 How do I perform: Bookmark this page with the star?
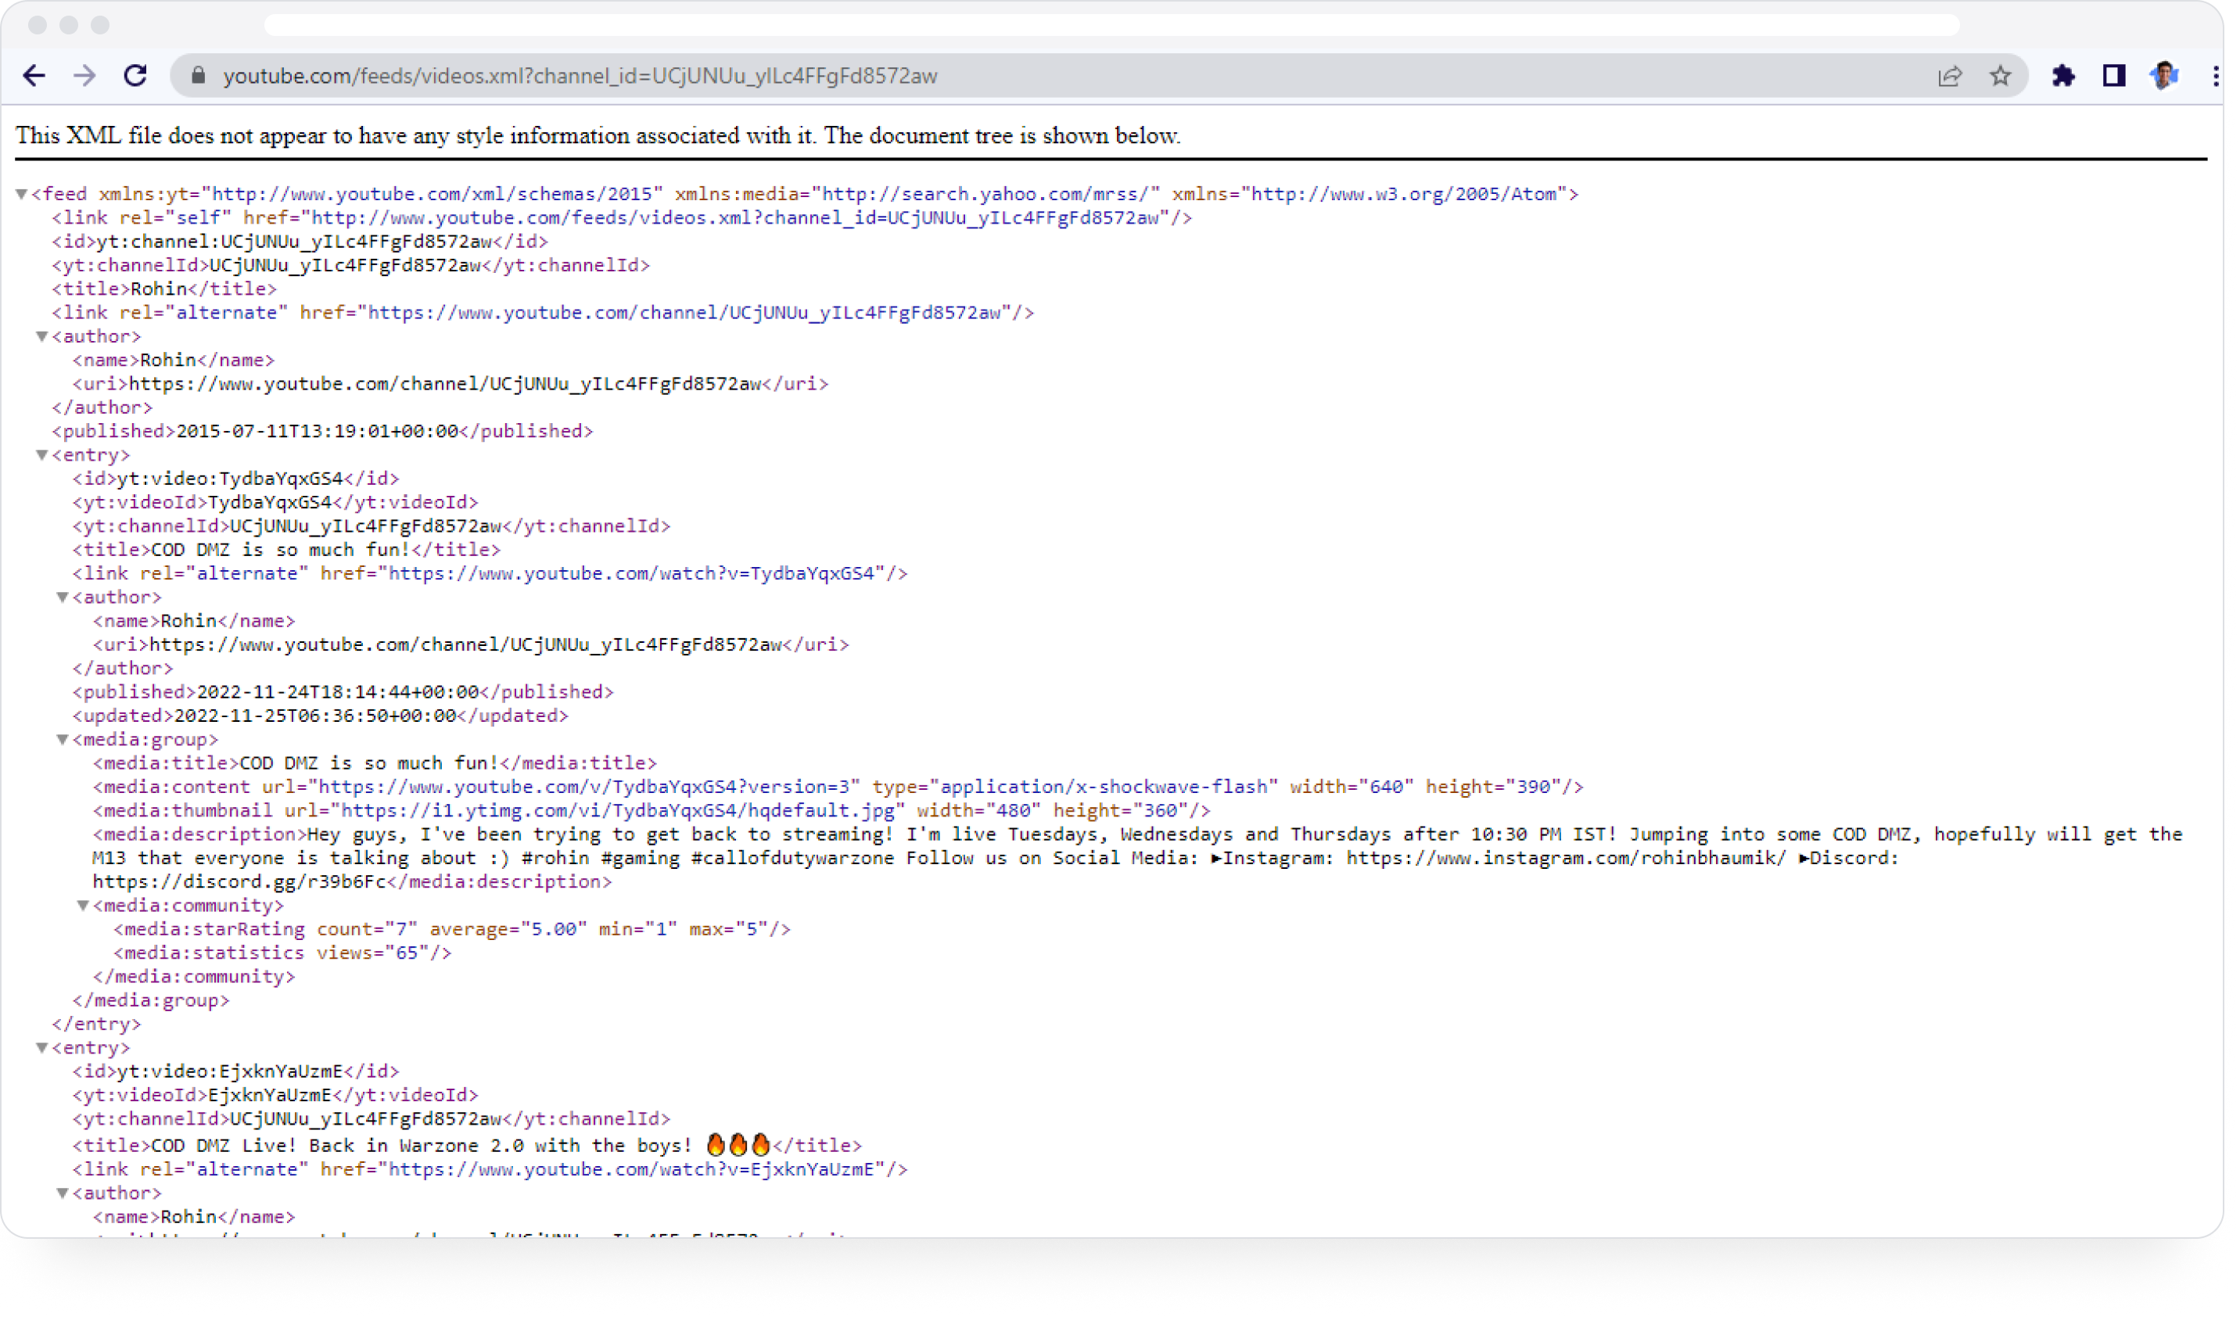pos(2000,76)
